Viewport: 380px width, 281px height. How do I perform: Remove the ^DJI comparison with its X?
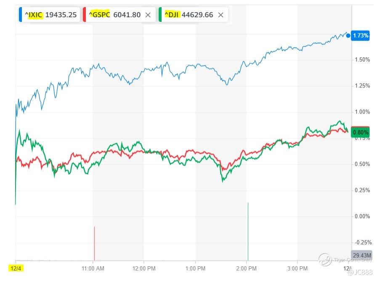[221, 15]
